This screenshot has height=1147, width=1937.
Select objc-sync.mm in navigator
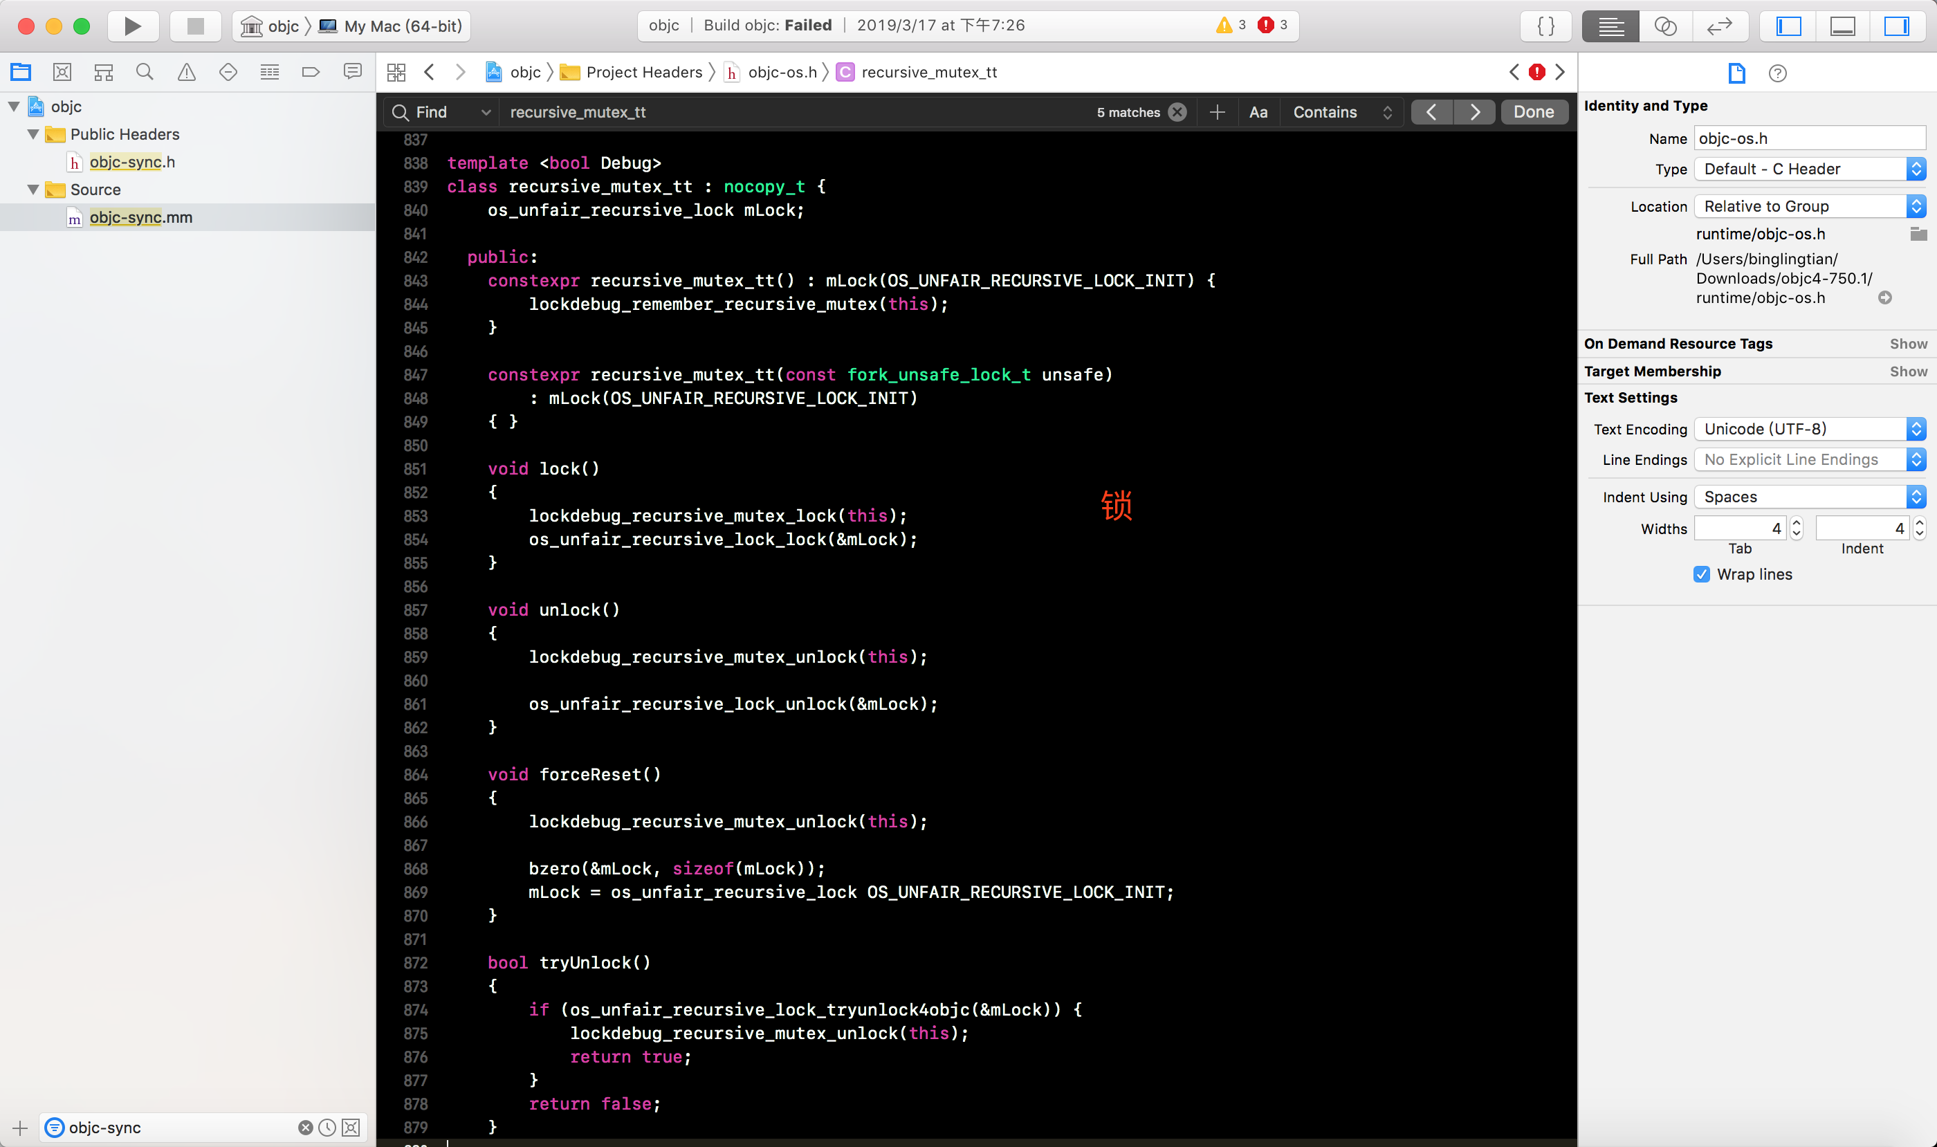(x=140, y=218)
